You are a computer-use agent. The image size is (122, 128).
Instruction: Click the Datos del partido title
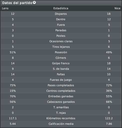click(17, 3)
